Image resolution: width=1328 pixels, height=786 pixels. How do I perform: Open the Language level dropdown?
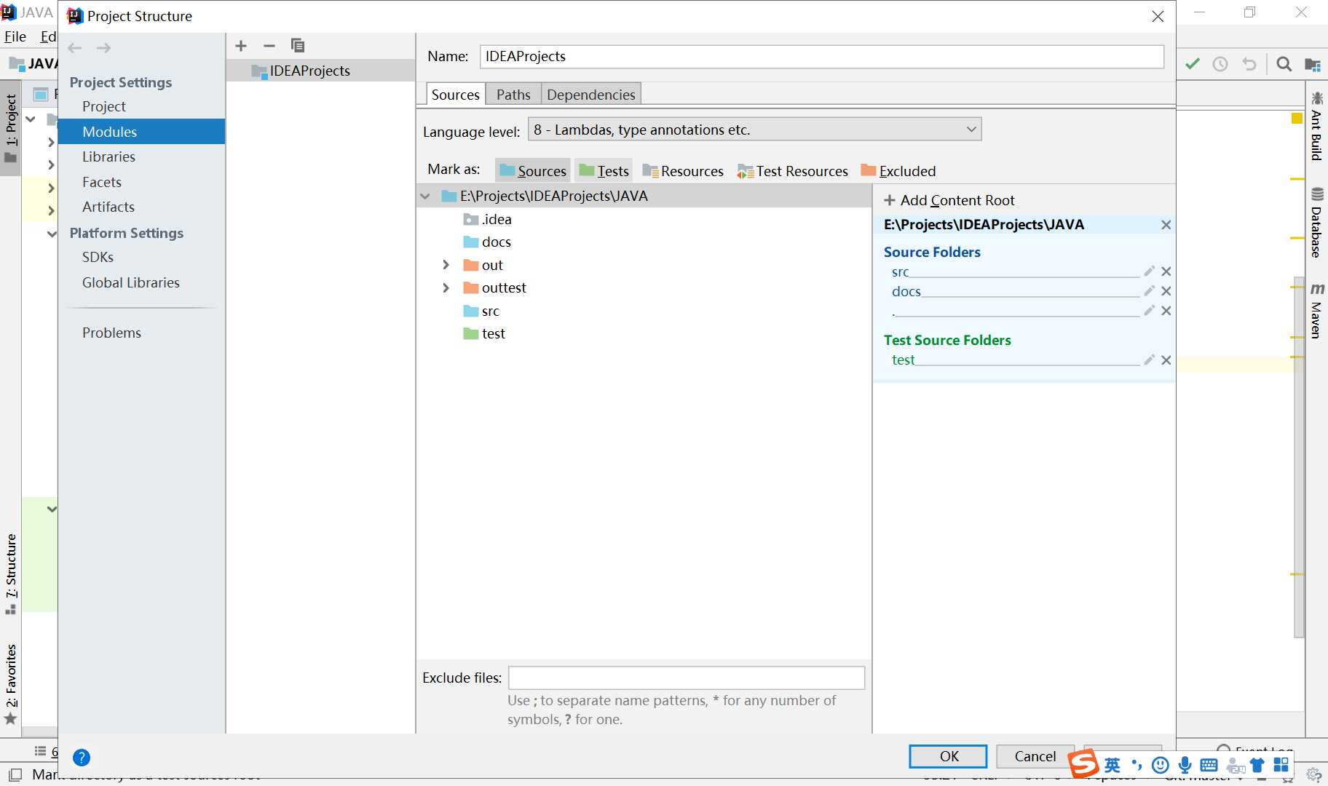coord(754,130)
